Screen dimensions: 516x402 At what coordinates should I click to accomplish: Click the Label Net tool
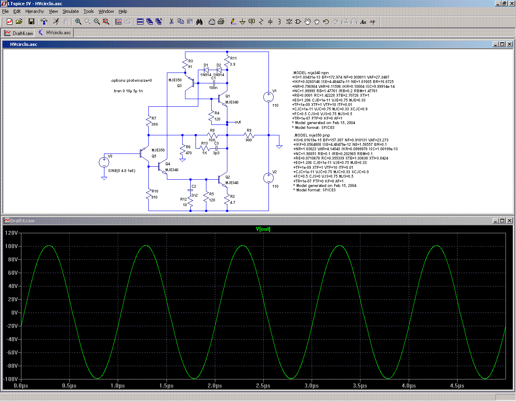(252, 22)
